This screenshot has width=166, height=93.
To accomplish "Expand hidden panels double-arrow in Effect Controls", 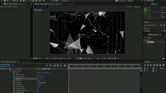I will coord(31,4).
